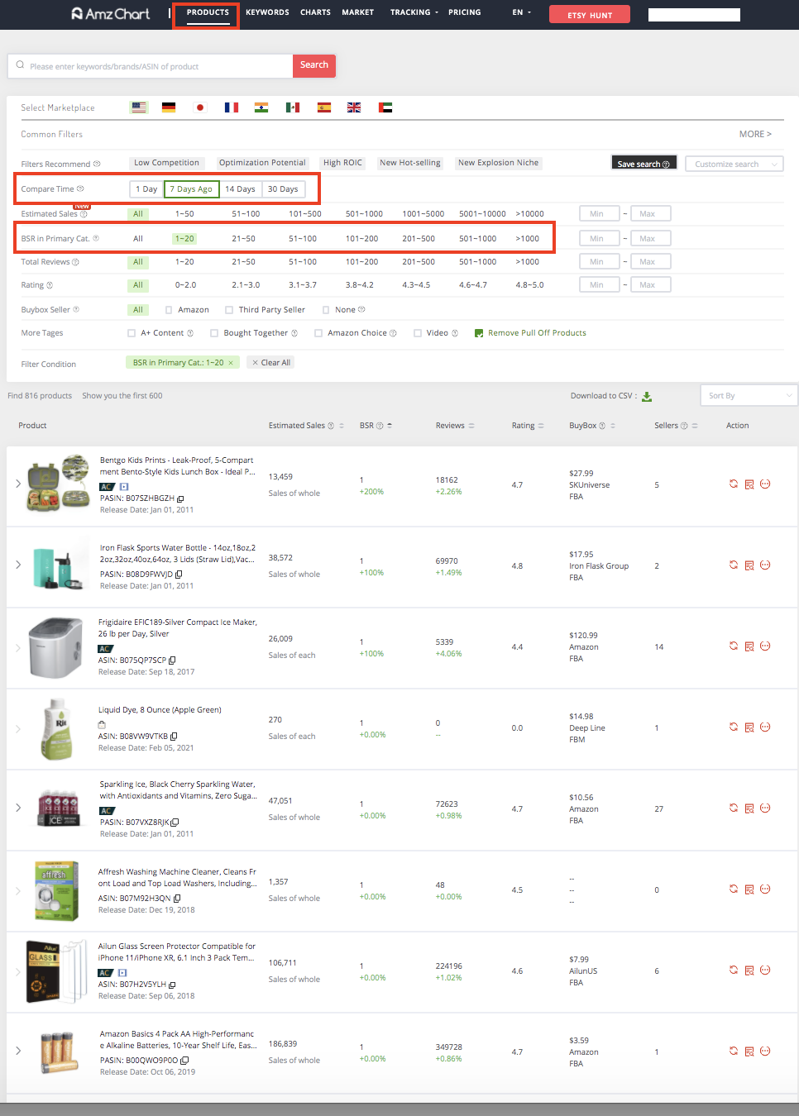Select the United Kingdom marketplace flag
Screen dimensions: 799x1116
click(354, 107)
